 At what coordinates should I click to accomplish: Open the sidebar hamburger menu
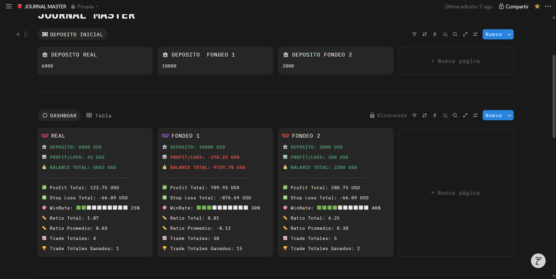click(9, 6)
